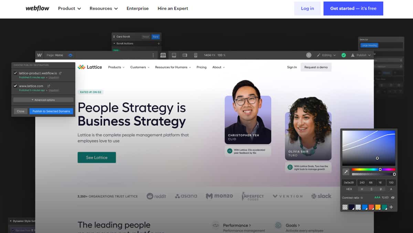Expand the Advanced options section
Screen dimensions: 413x233
click(43, 100)
